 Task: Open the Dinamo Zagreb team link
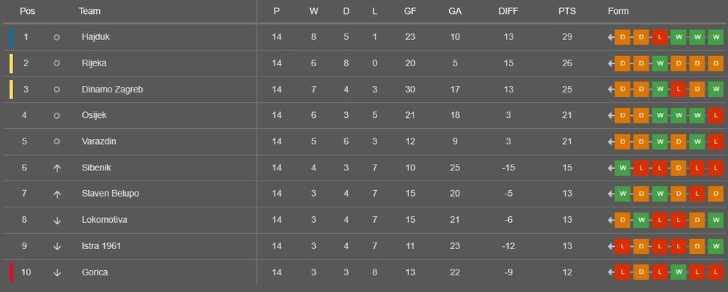112,90
